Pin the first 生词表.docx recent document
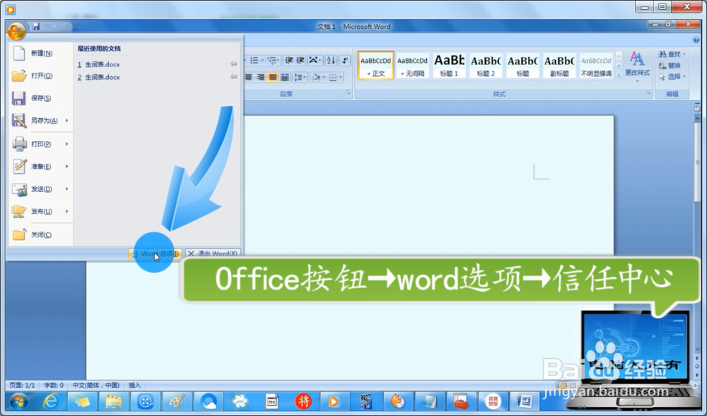This screenshot has height=416, width=707. coord(233,64)
